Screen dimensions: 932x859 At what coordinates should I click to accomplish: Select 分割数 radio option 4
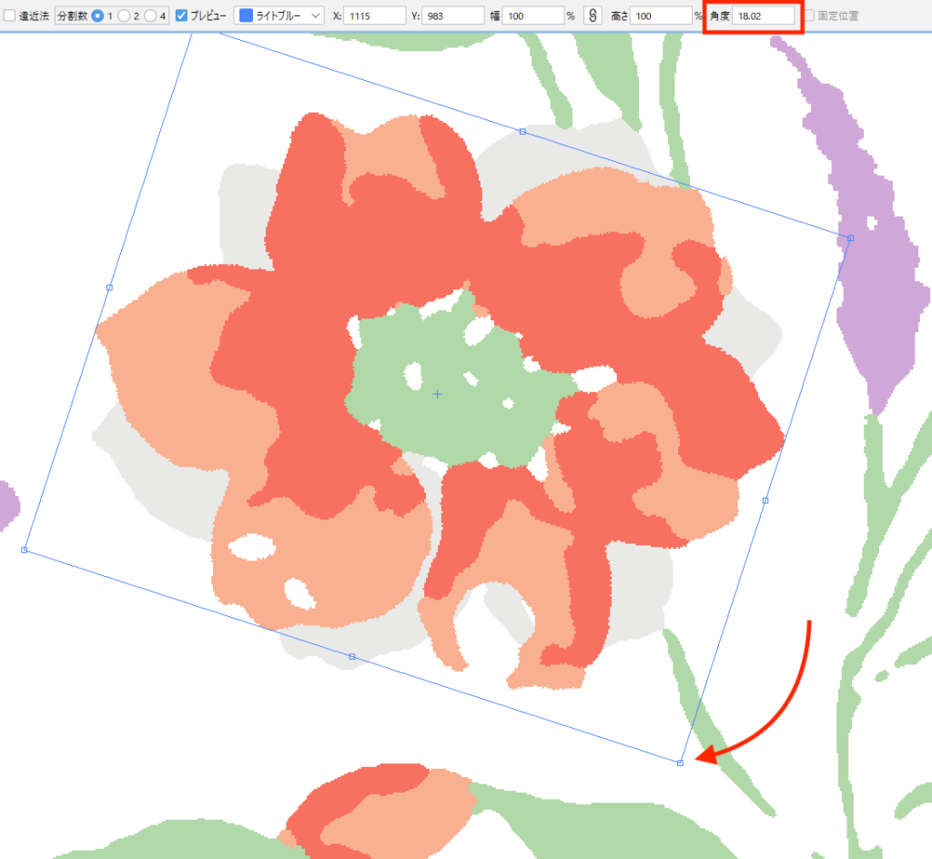click(x=150, y=15)
